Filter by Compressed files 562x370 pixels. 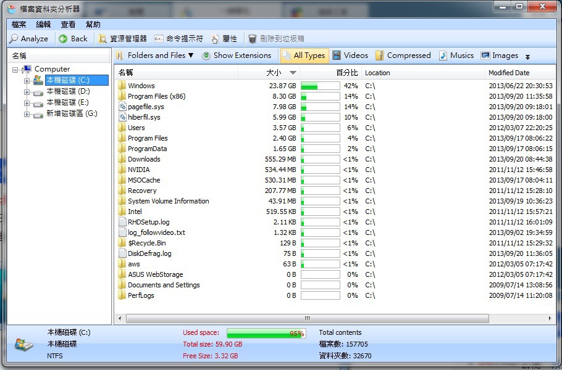(403, 55)
